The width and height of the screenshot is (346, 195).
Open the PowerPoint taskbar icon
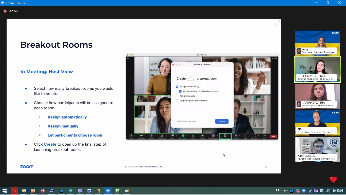click(33, 191)
